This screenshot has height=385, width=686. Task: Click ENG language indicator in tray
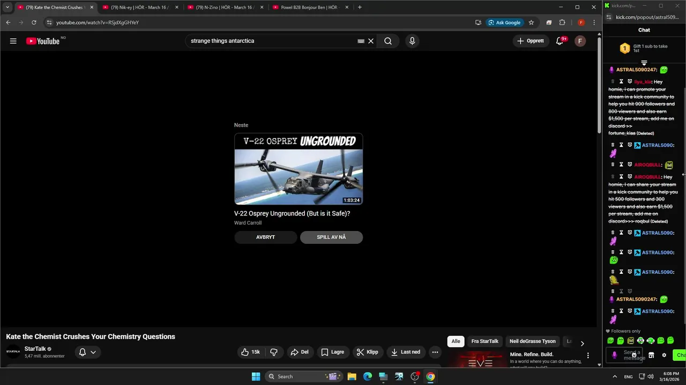(x=628, y=376)
